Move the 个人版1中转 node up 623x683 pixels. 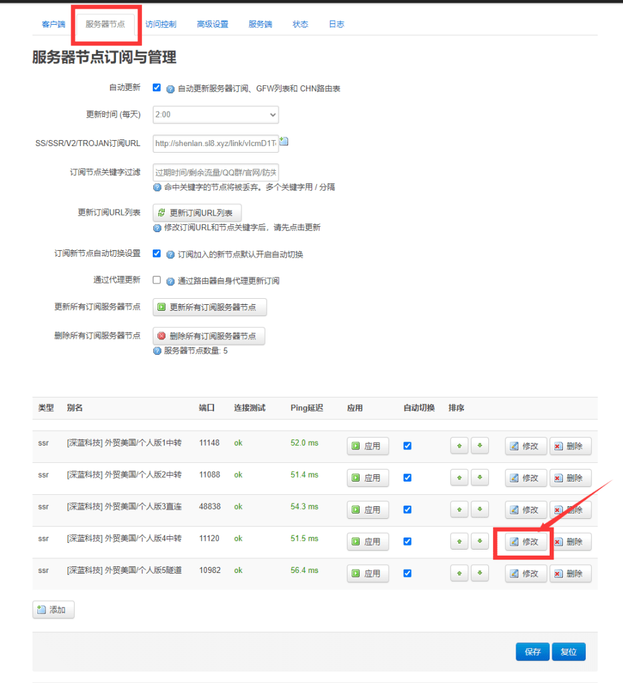[x=459, y=446]
